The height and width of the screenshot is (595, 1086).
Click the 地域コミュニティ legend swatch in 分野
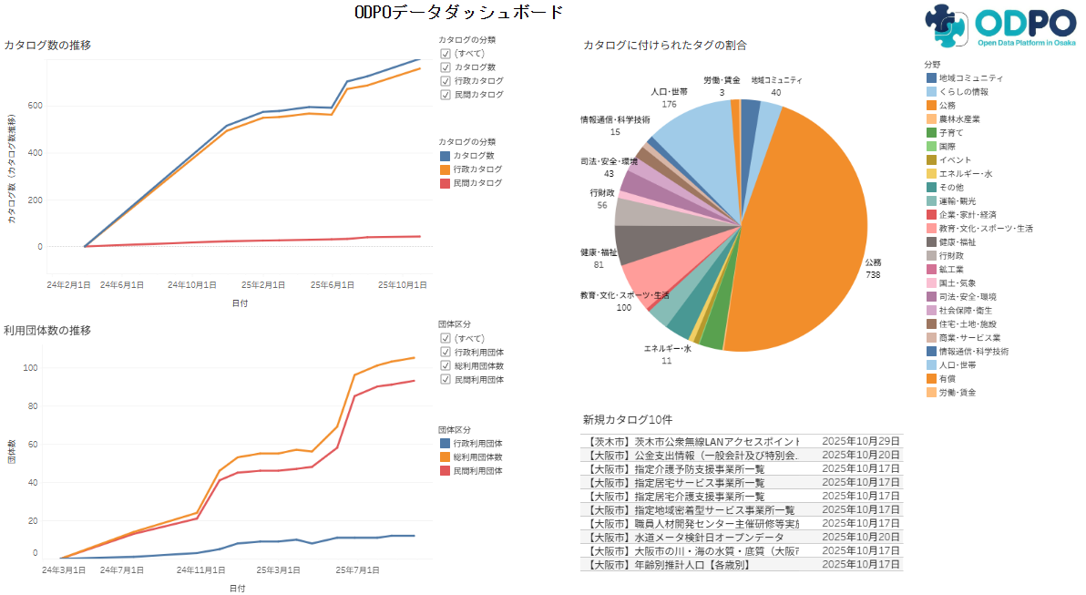pyautogui.click(x=930, y=78)
